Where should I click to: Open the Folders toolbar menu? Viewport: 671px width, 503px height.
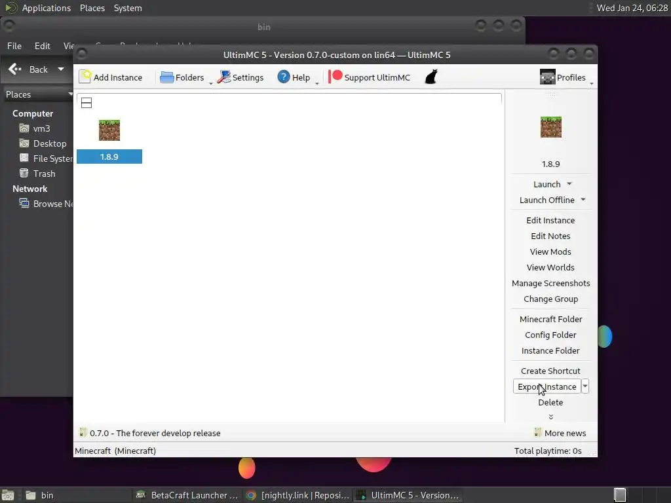pyautogui.click(x=182, y=77)
